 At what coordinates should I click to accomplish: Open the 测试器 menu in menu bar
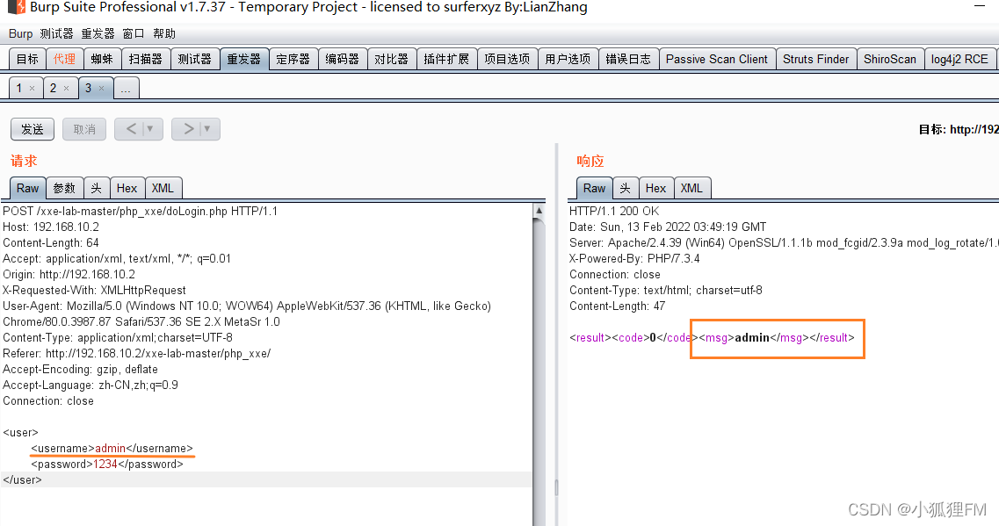click(56, 33)
